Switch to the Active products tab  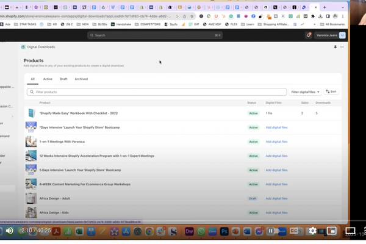point(48,79)
